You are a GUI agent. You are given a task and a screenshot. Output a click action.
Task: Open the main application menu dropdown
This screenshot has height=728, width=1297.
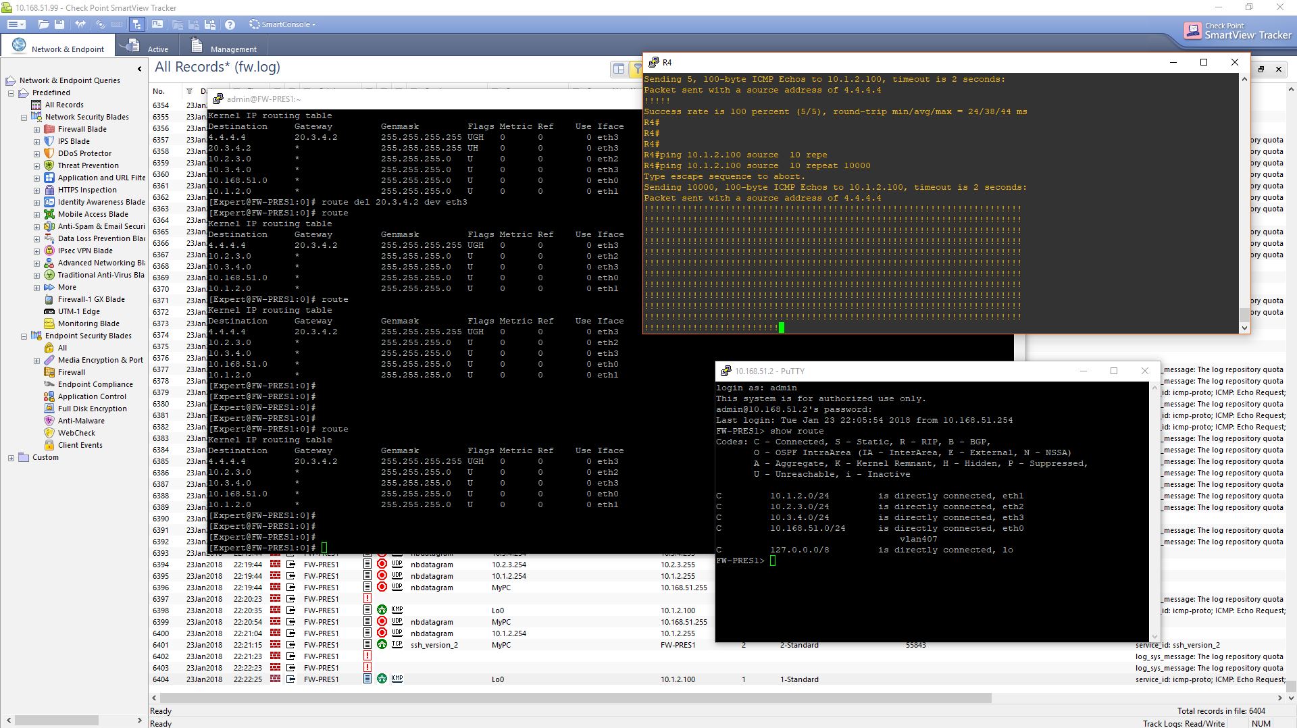pos(16,24)
